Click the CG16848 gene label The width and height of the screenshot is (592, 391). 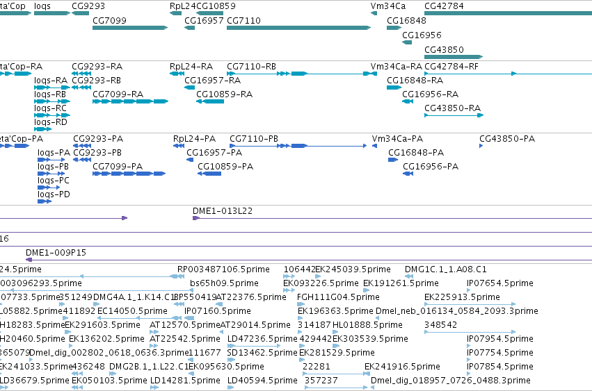(406, 20)
